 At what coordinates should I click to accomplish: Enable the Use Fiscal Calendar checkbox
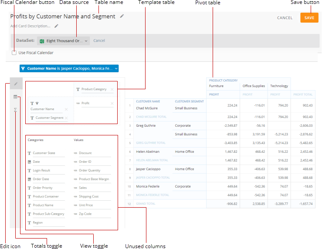14,53
